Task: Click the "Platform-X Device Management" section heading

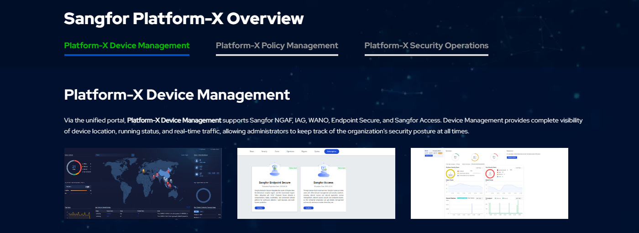Action: (x=177, y=95)
